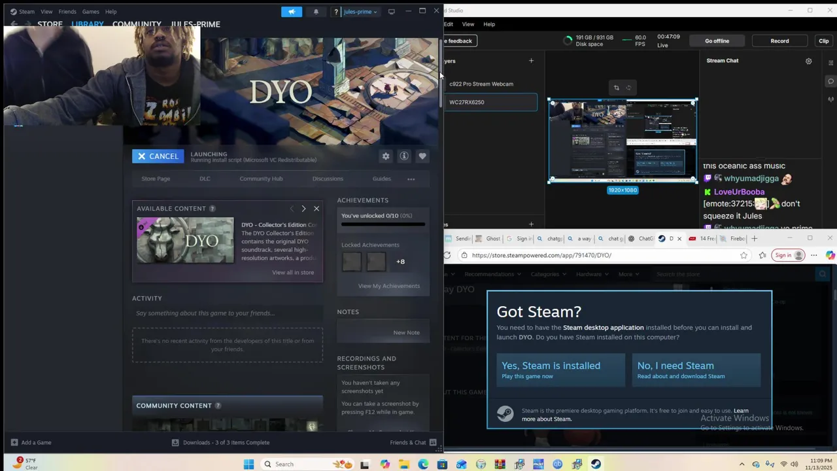
Task: Choose Yes, Steam is installed
Action: tap(560, 370)
